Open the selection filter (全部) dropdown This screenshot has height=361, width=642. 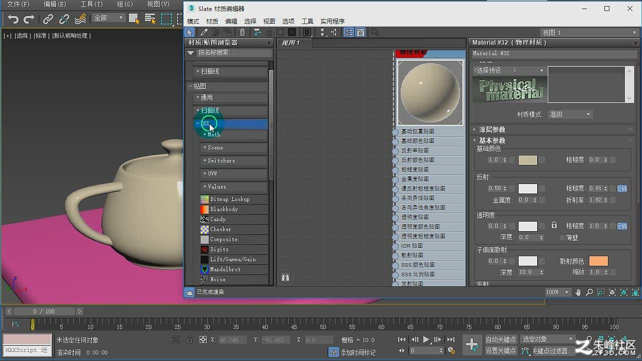108,18
